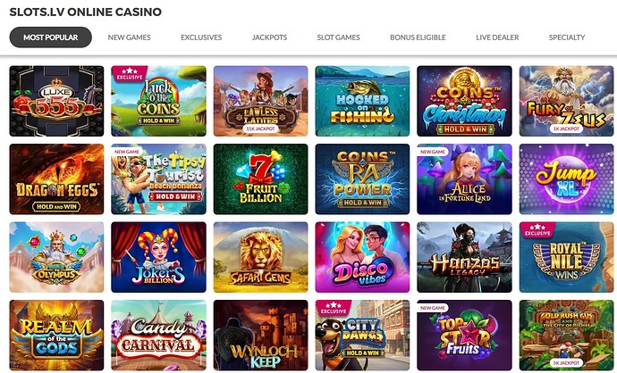Launch Hooked on Fishing game
617x373 pixels.
tap(362, 101)
